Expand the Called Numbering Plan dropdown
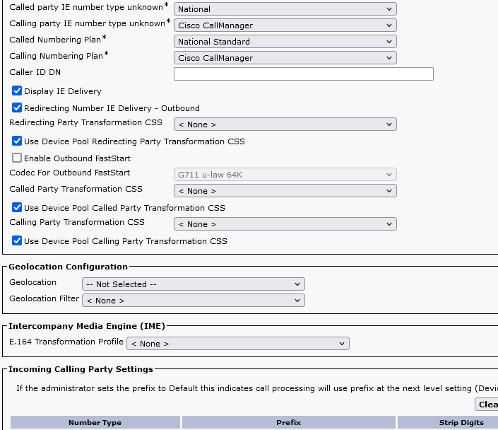Screen dimensions: 498x430 [x=285, y=42]
